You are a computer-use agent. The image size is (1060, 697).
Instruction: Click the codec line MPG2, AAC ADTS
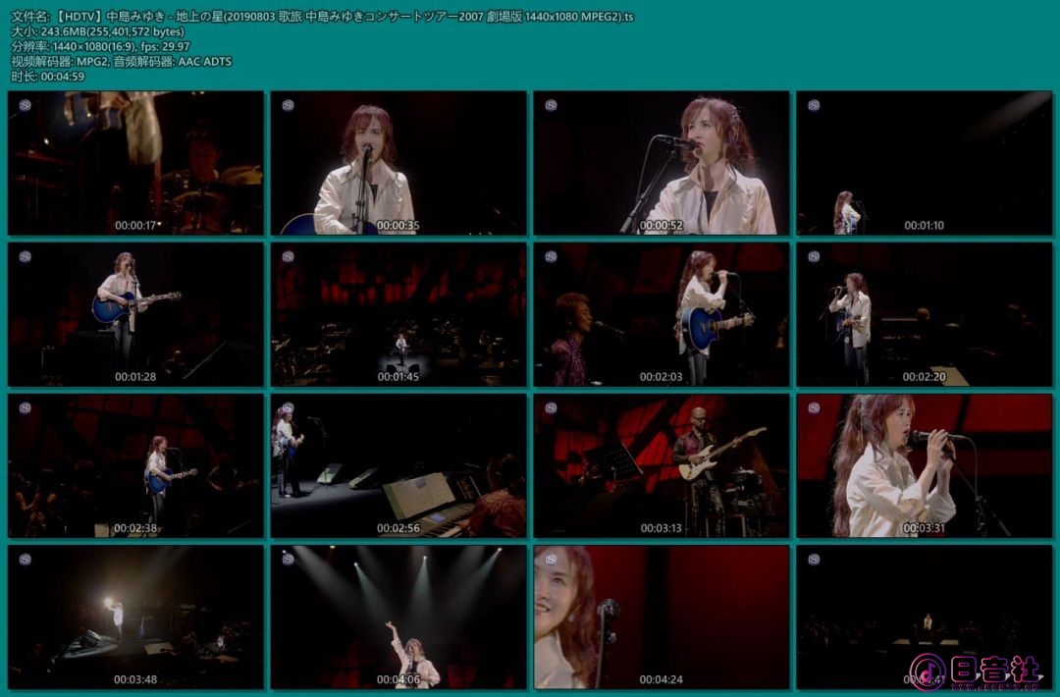coord(121,62)
